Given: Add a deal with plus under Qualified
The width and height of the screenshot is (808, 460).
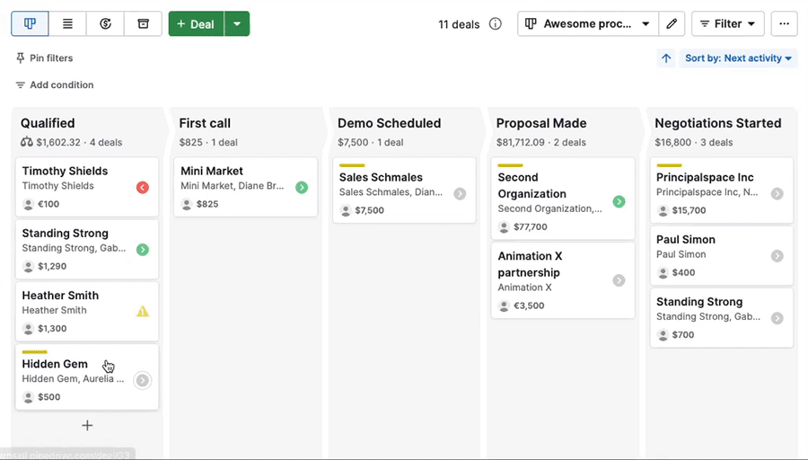Looking at the screenshot, I should pyautogui.click(x=87, y=426).
